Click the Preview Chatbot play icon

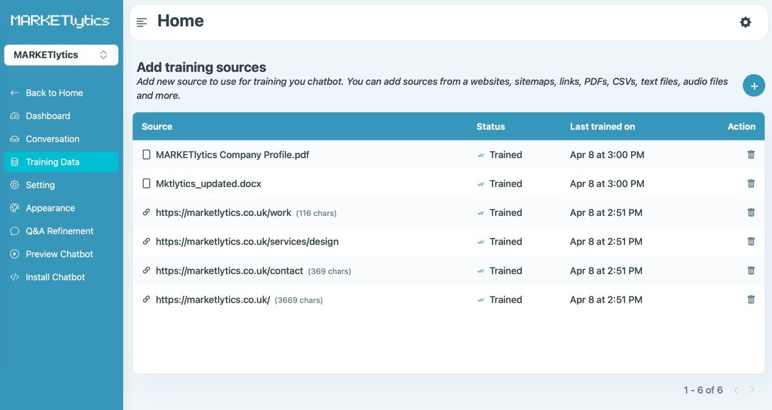pyautogui.click(x=15, y=254)
